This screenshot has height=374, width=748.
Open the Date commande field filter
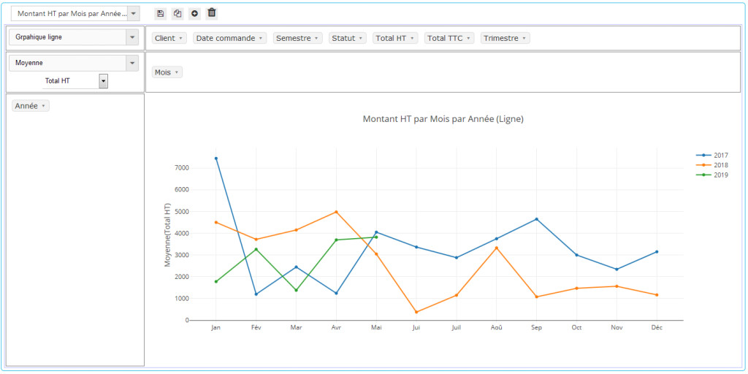click(x=229, y=38)
